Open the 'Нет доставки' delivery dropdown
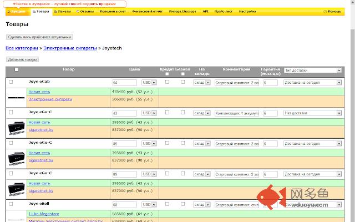 [313, 113]
